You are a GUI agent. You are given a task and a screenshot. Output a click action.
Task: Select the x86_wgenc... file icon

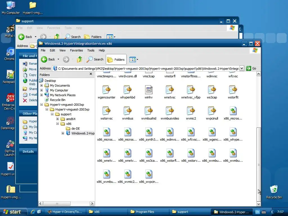[212, 132]
